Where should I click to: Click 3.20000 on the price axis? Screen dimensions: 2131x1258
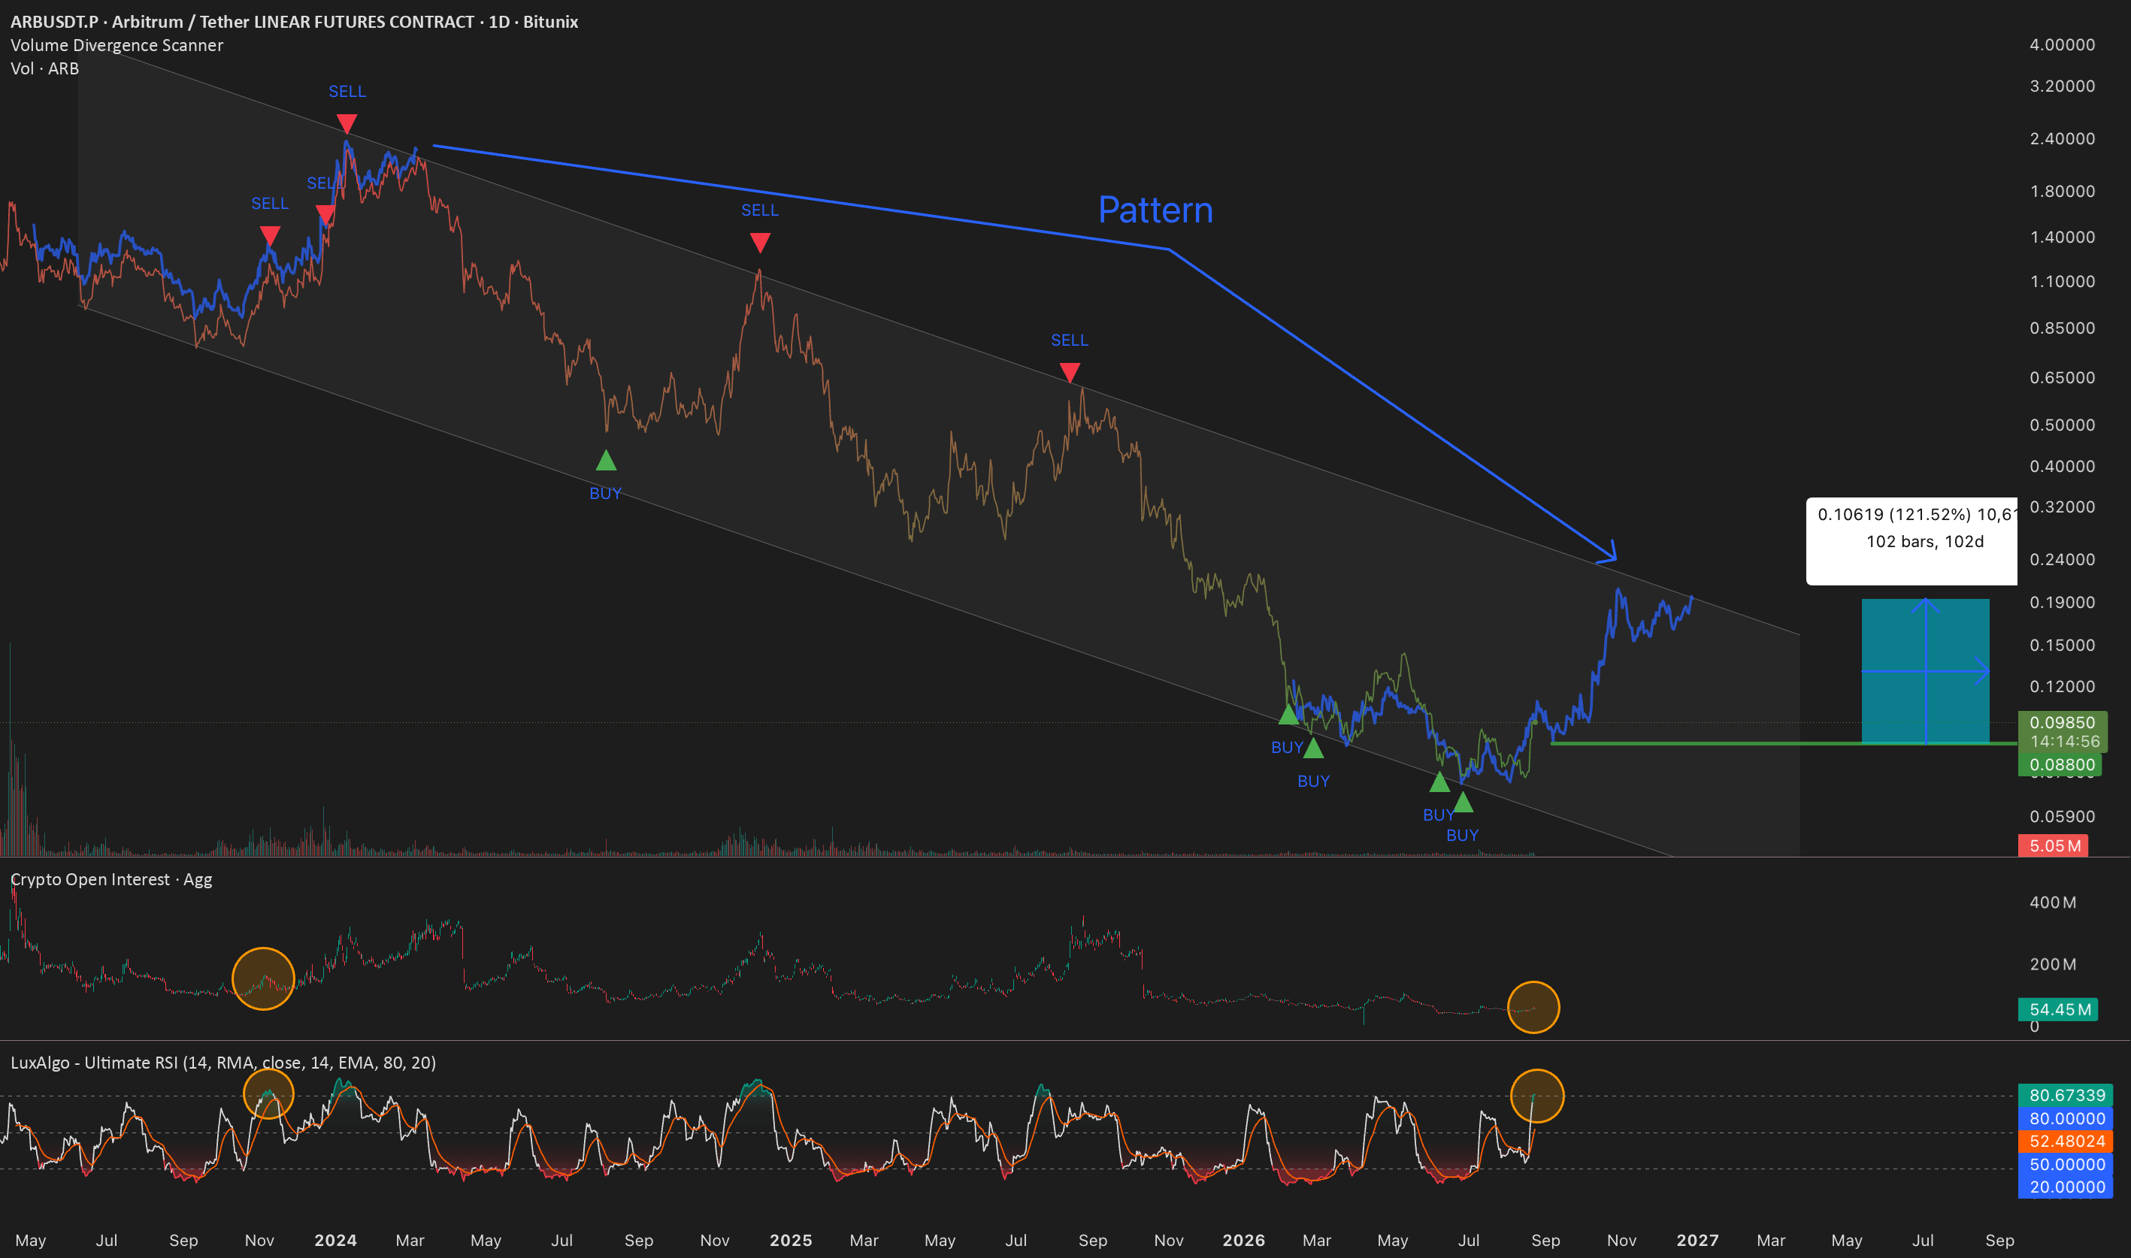point(2062,86)
